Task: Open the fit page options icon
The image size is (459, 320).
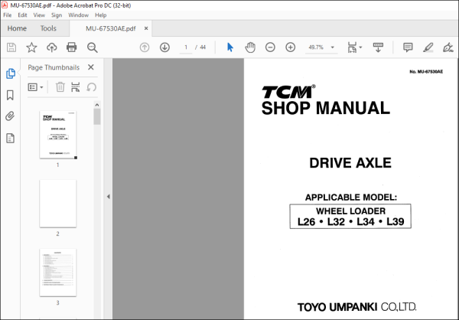Action: coord(352,47)
